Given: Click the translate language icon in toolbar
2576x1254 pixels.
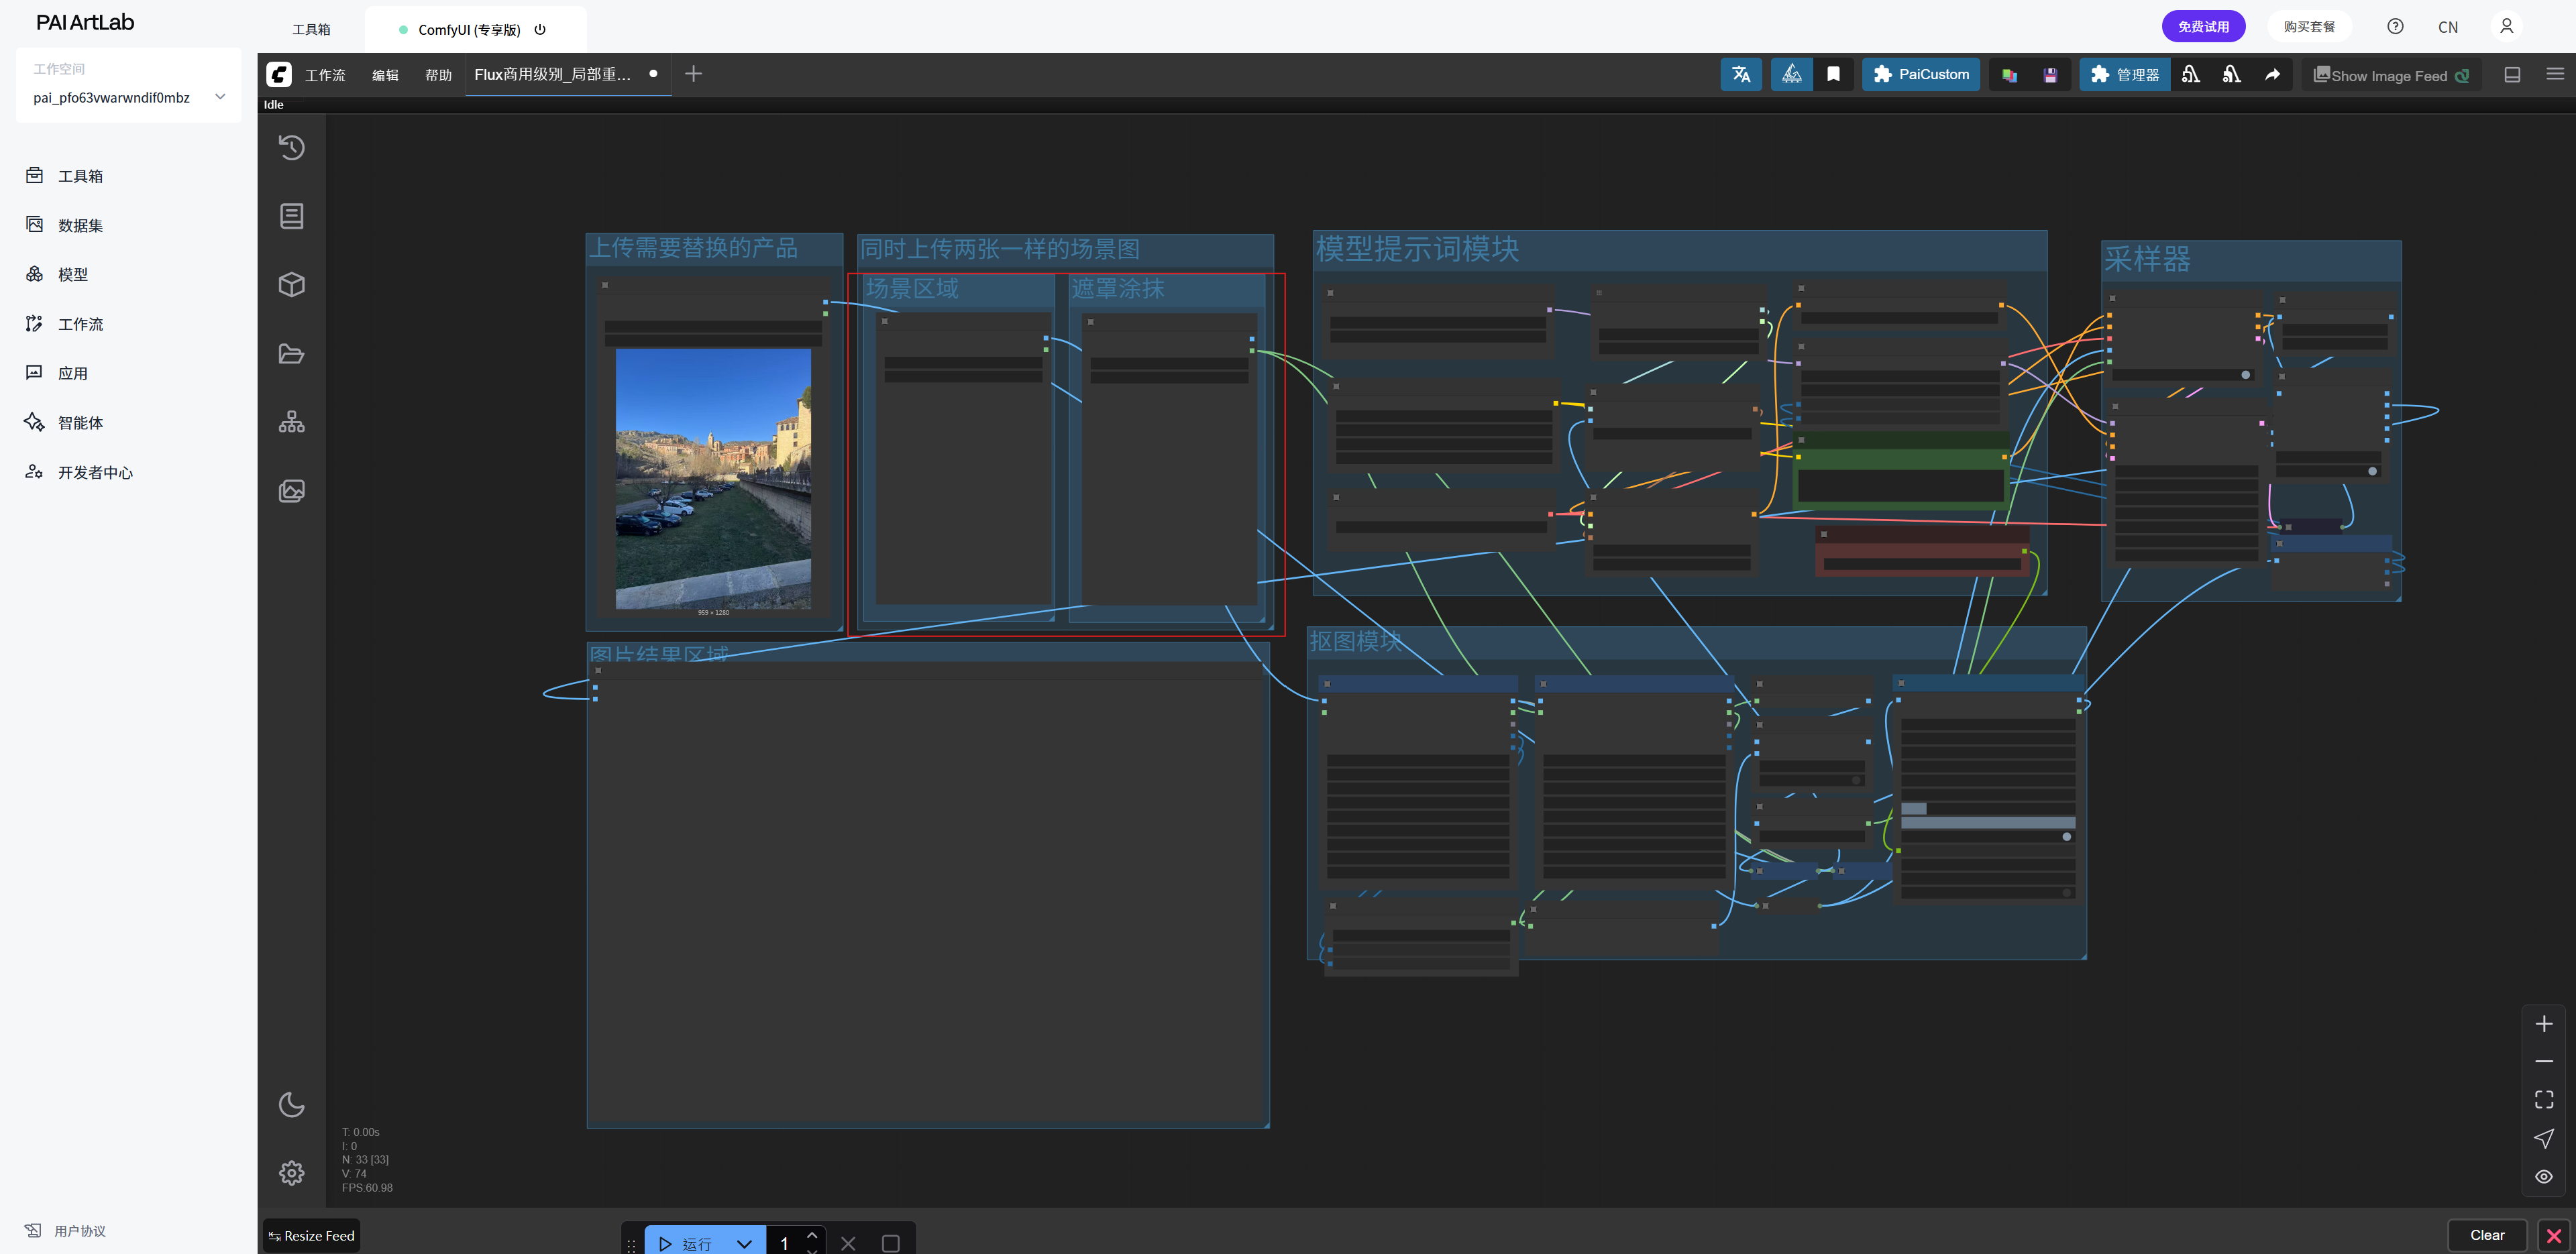Looking at the screenshot, I should [x=1741, y=75].
